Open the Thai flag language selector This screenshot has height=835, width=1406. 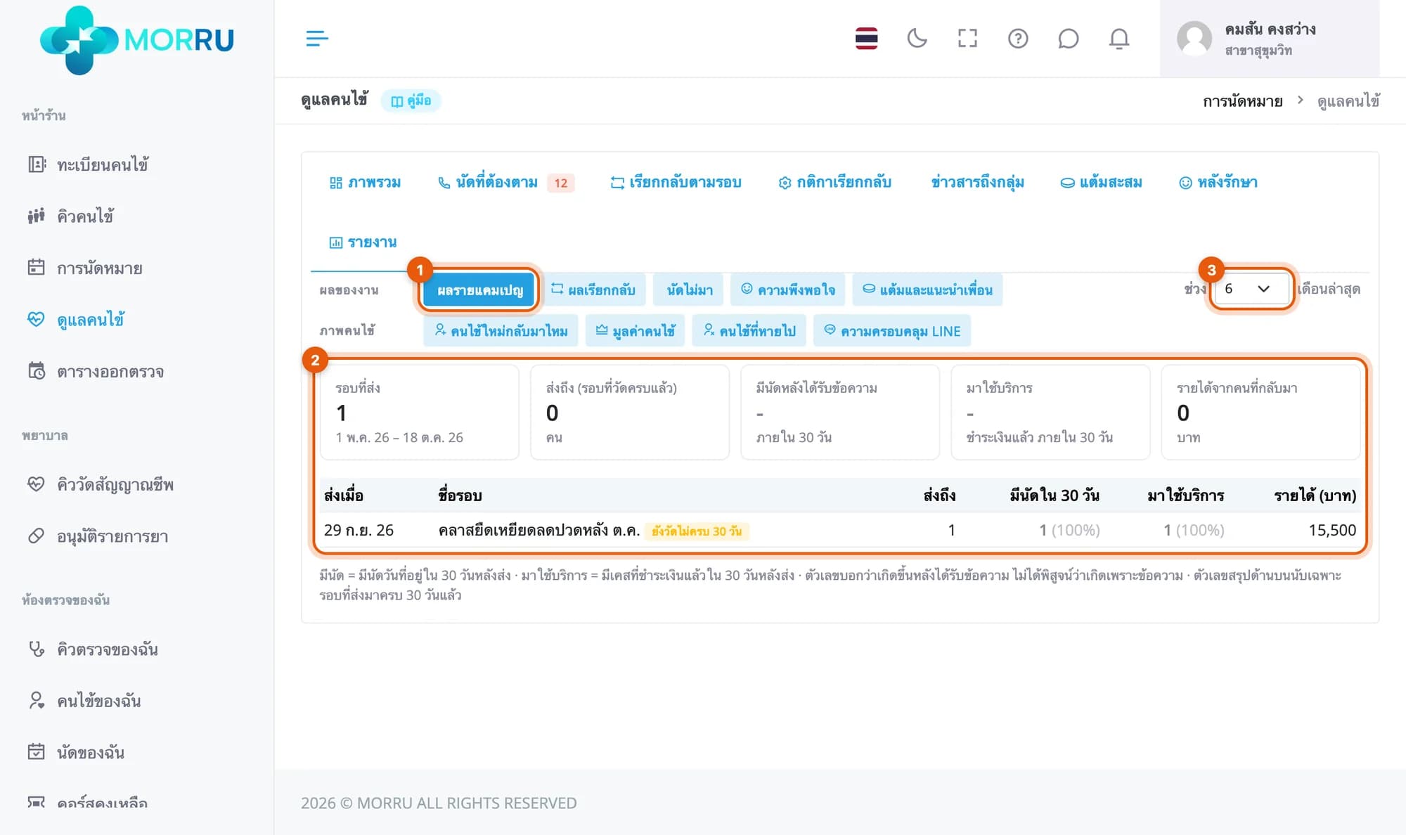[866, 38]
